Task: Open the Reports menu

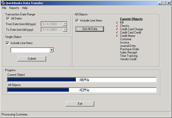Action: [x=14, y=8]
